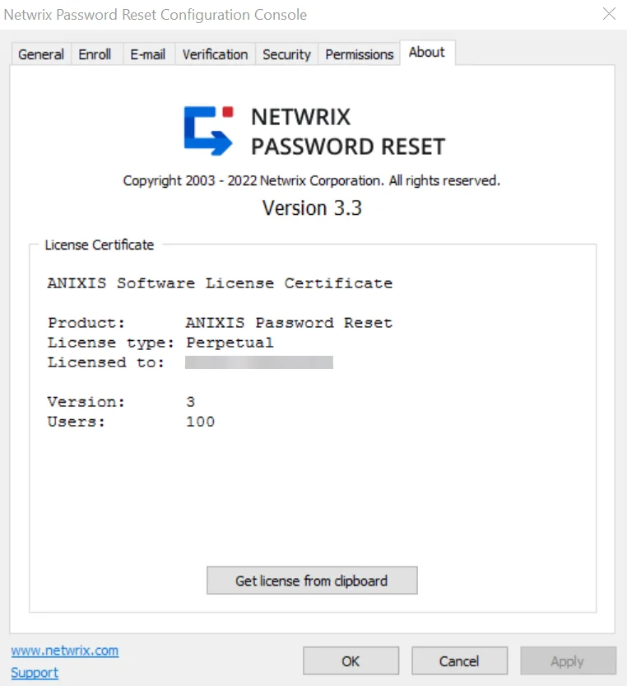
Task: Click the certificate Version value '3'
Action: click(191, 402)
